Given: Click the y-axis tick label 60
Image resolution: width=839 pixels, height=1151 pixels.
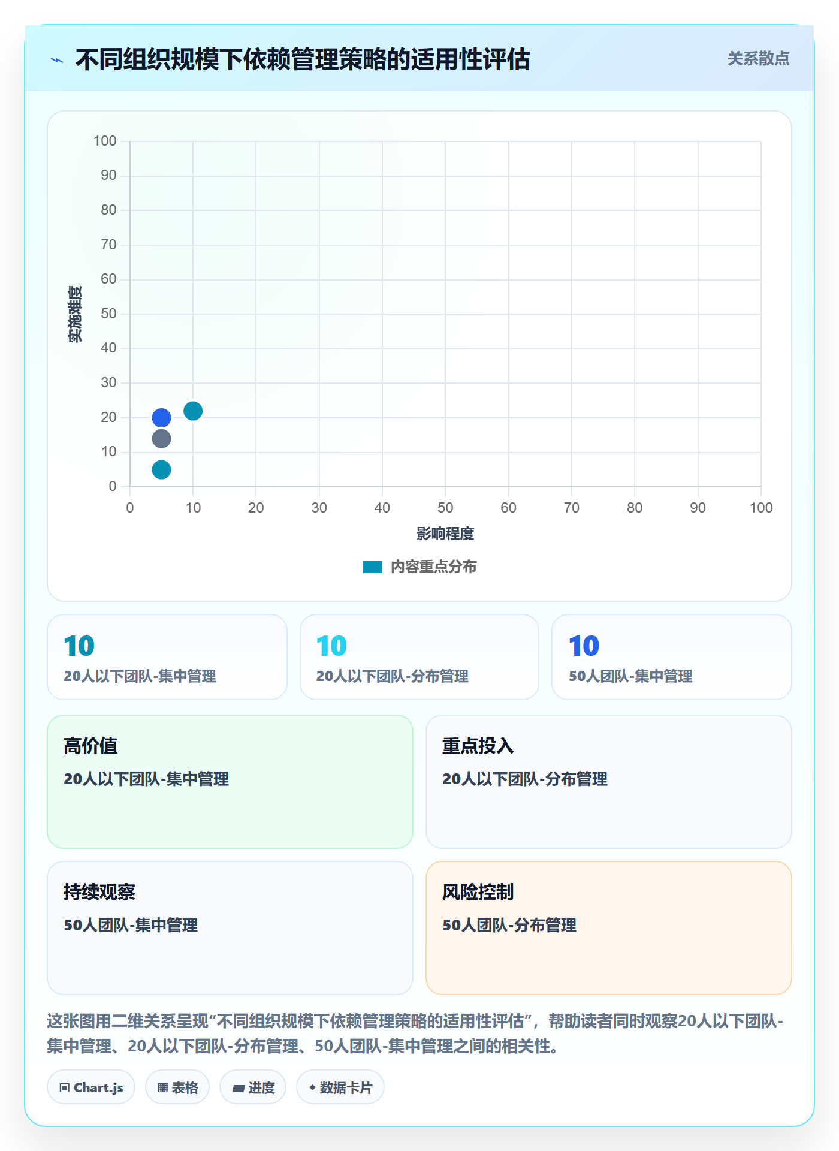Looking at the screenshot, I should click(108, 279).
